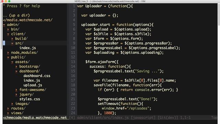Click line number 13 in gutter

click(x=73, y=62)
